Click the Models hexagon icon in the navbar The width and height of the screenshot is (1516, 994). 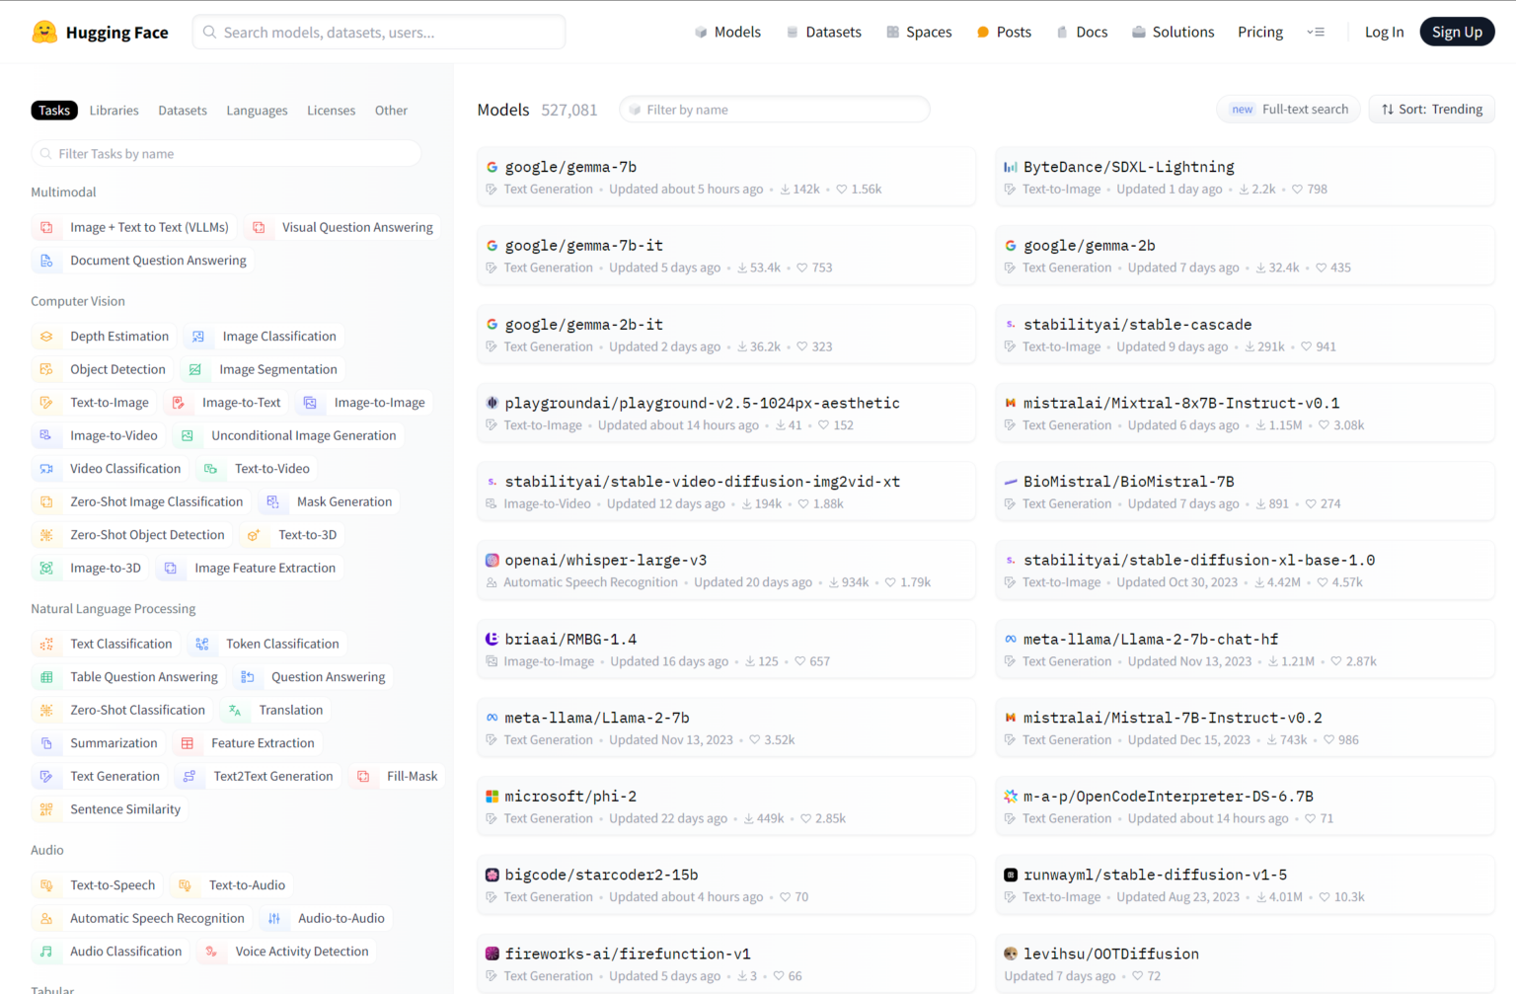[x=701, y=31]
